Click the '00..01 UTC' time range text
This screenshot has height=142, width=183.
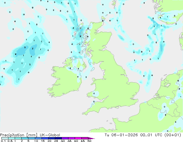pos(152,135)
